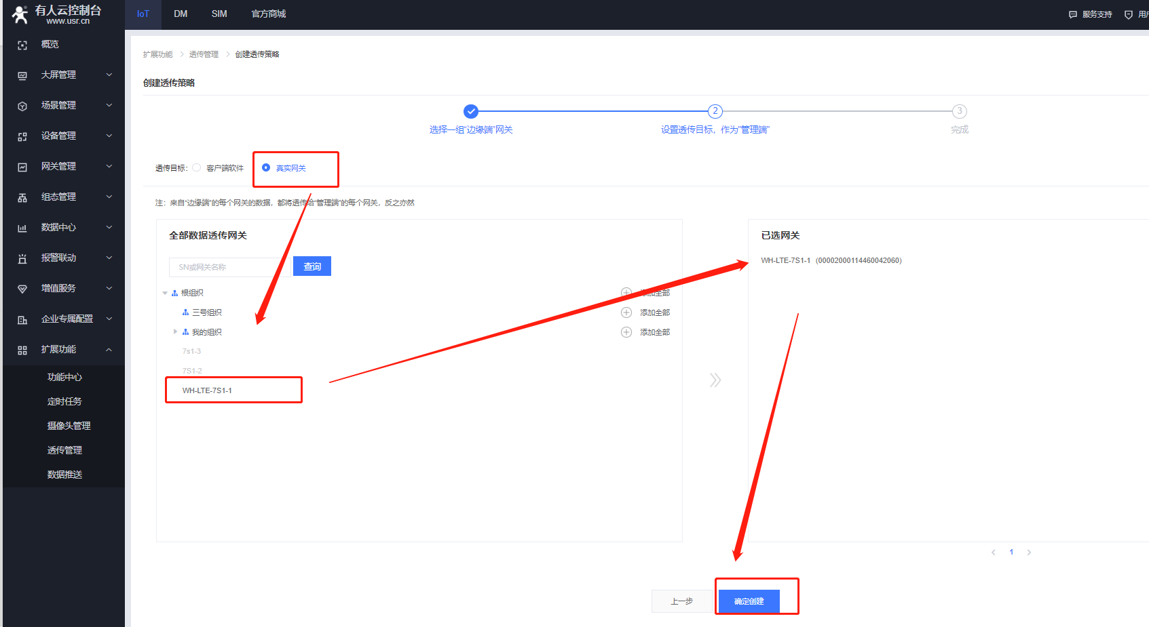
Task: Click the 上一步 previous step button
Action: (x=682, y=601)
